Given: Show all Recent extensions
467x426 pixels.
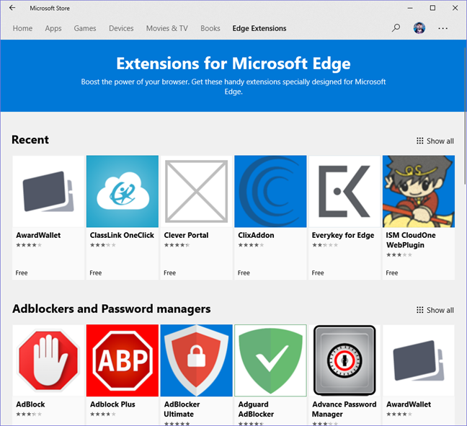Looking at the screenshot, I should [x=435, y=141].
